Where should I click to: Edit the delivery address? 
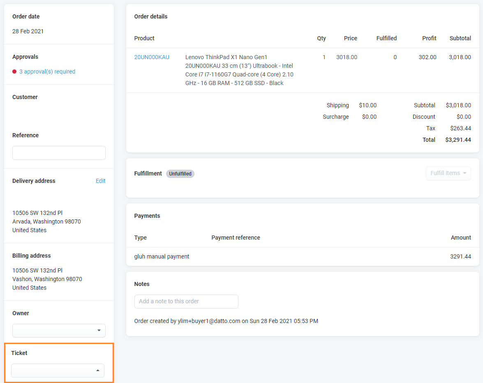tap(100, 181)
